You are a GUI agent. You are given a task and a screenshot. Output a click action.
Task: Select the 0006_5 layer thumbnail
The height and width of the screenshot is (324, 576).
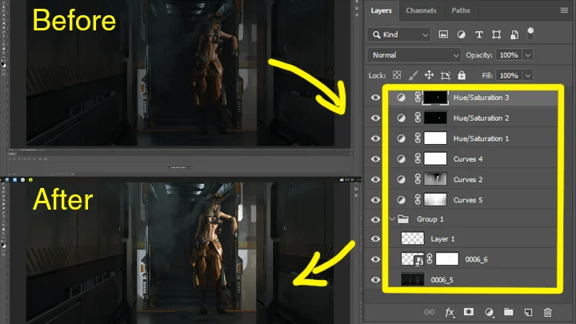412,279
